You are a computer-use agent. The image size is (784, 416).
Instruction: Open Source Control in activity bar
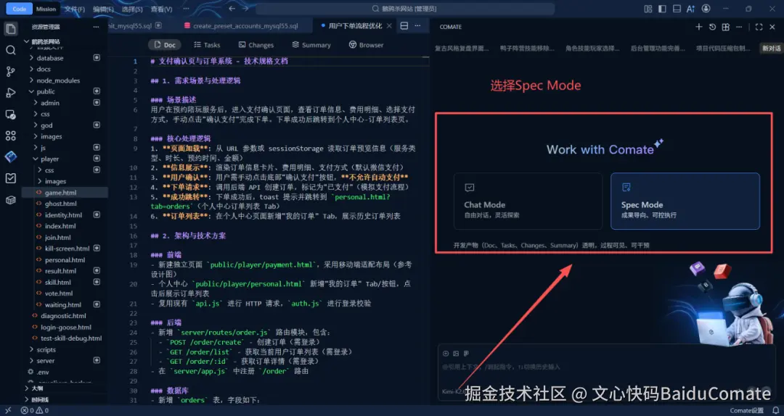pos(10,72)
